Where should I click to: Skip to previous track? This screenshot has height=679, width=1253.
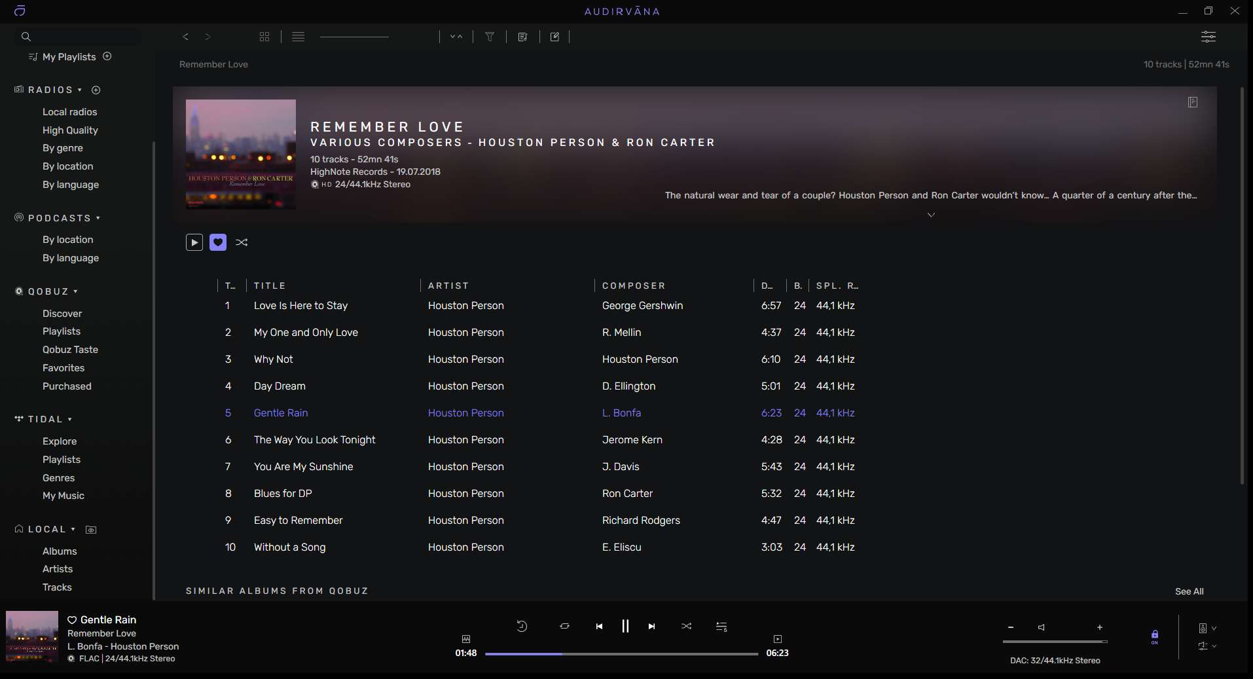[x=599, y=627]
